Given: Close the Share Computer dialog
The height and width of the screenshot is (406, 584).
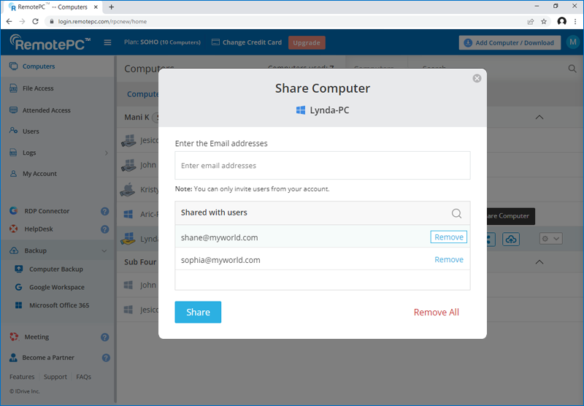Looking at the screenshot, I should 477,78.
